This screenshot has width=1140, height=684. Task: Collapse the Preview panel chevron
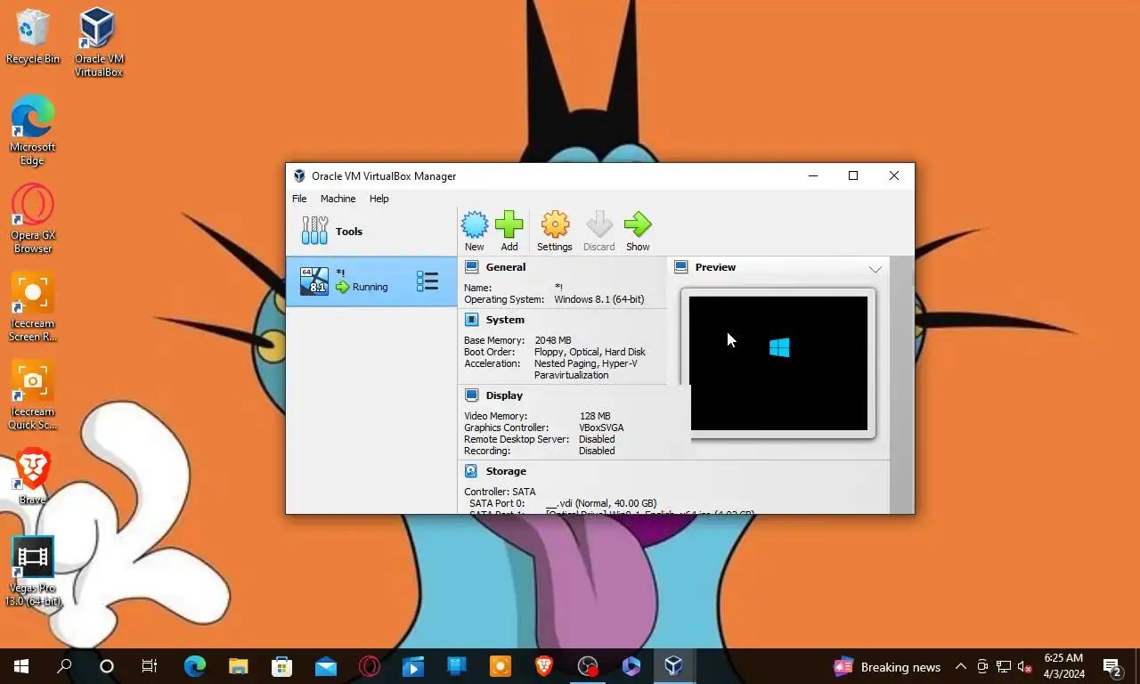tap(875, 269)
